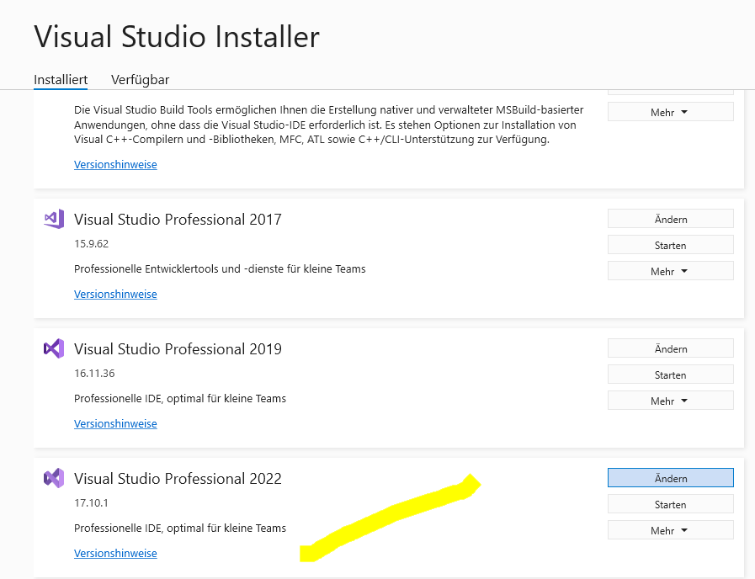Modify Visual Studio 2022 via Ändern

[x=670, y=478]
